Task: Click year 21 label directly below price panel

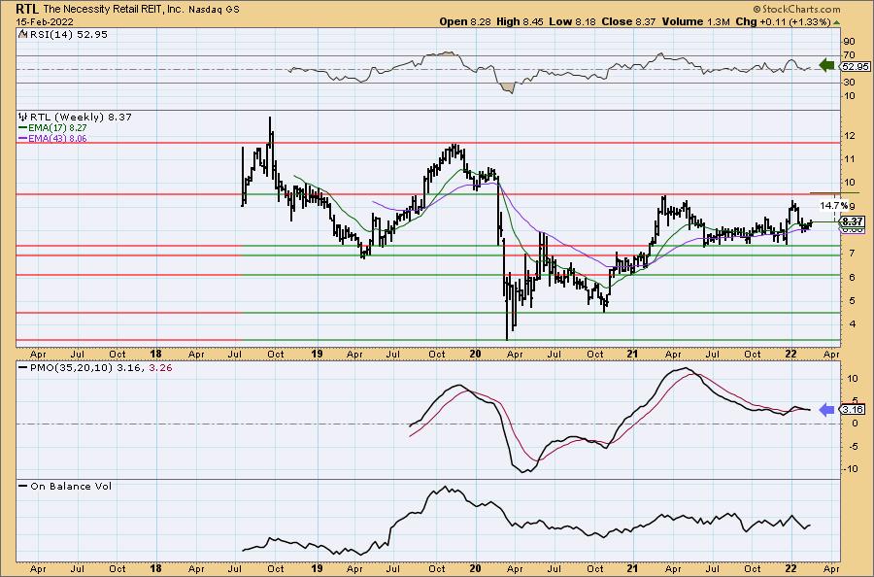Action: point(632,354)
